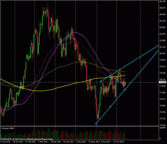The image size is (167, 144).
Task: Click the Volumes 39464 indicator label
Action: [8, 128]
